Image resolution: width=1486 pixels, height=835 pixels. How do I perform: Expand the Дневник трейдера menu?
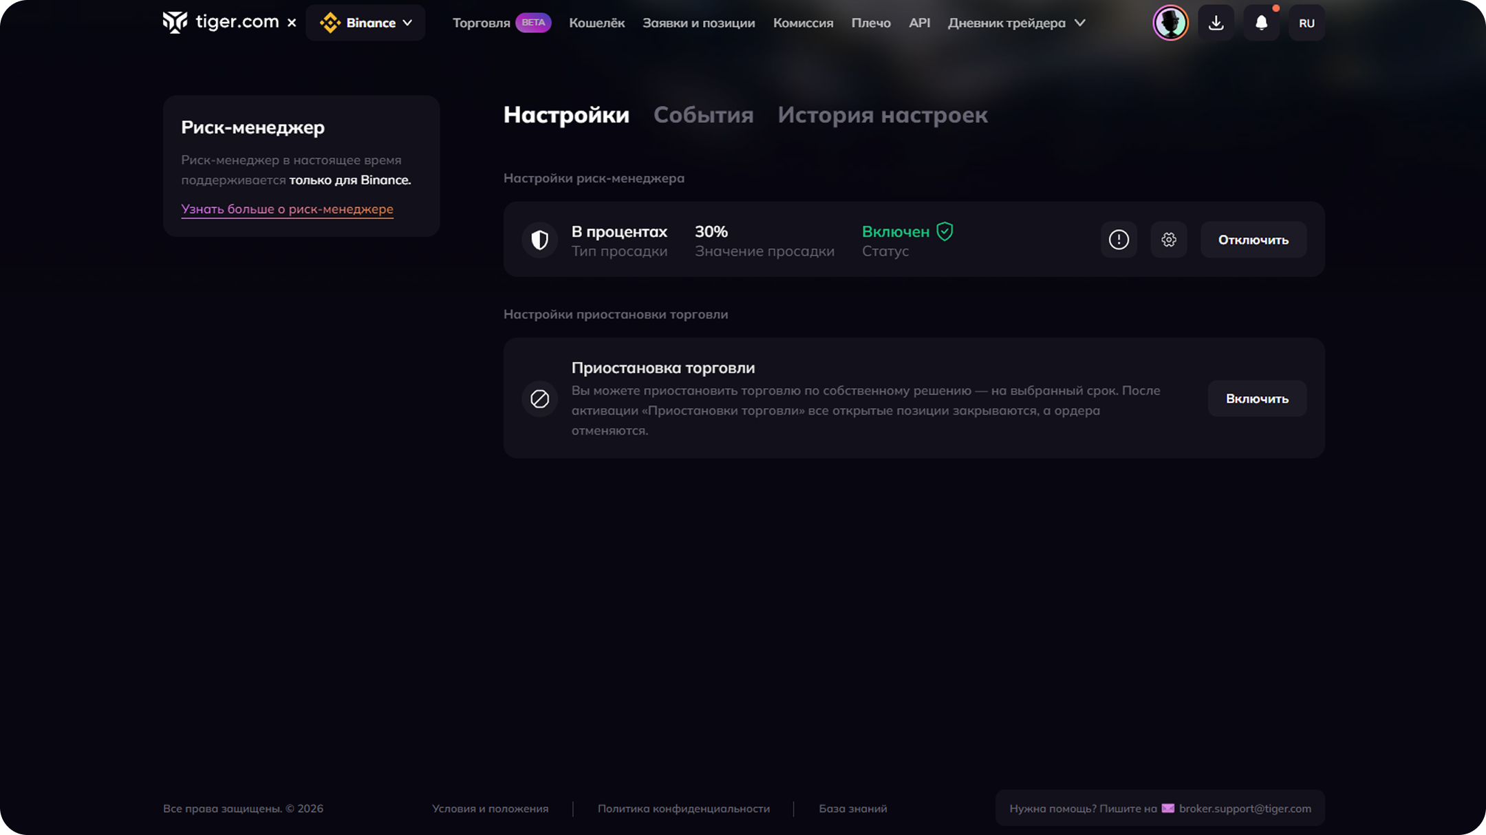tap(1016, 23)
